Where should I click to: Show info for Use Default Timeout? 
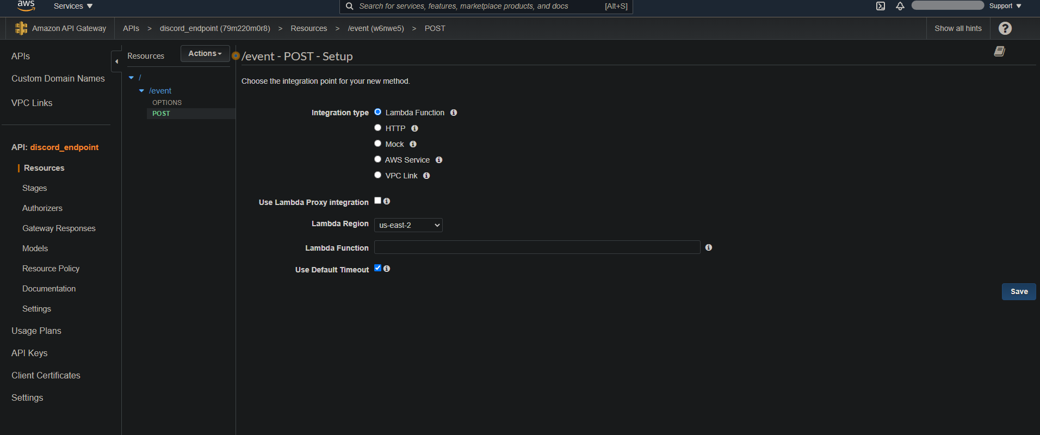387,269
